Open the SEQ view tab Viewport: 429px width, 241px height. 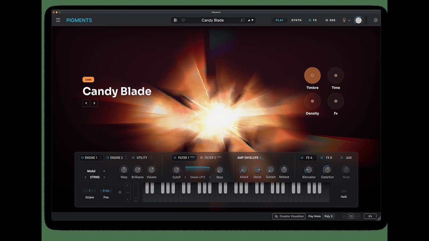330,20
